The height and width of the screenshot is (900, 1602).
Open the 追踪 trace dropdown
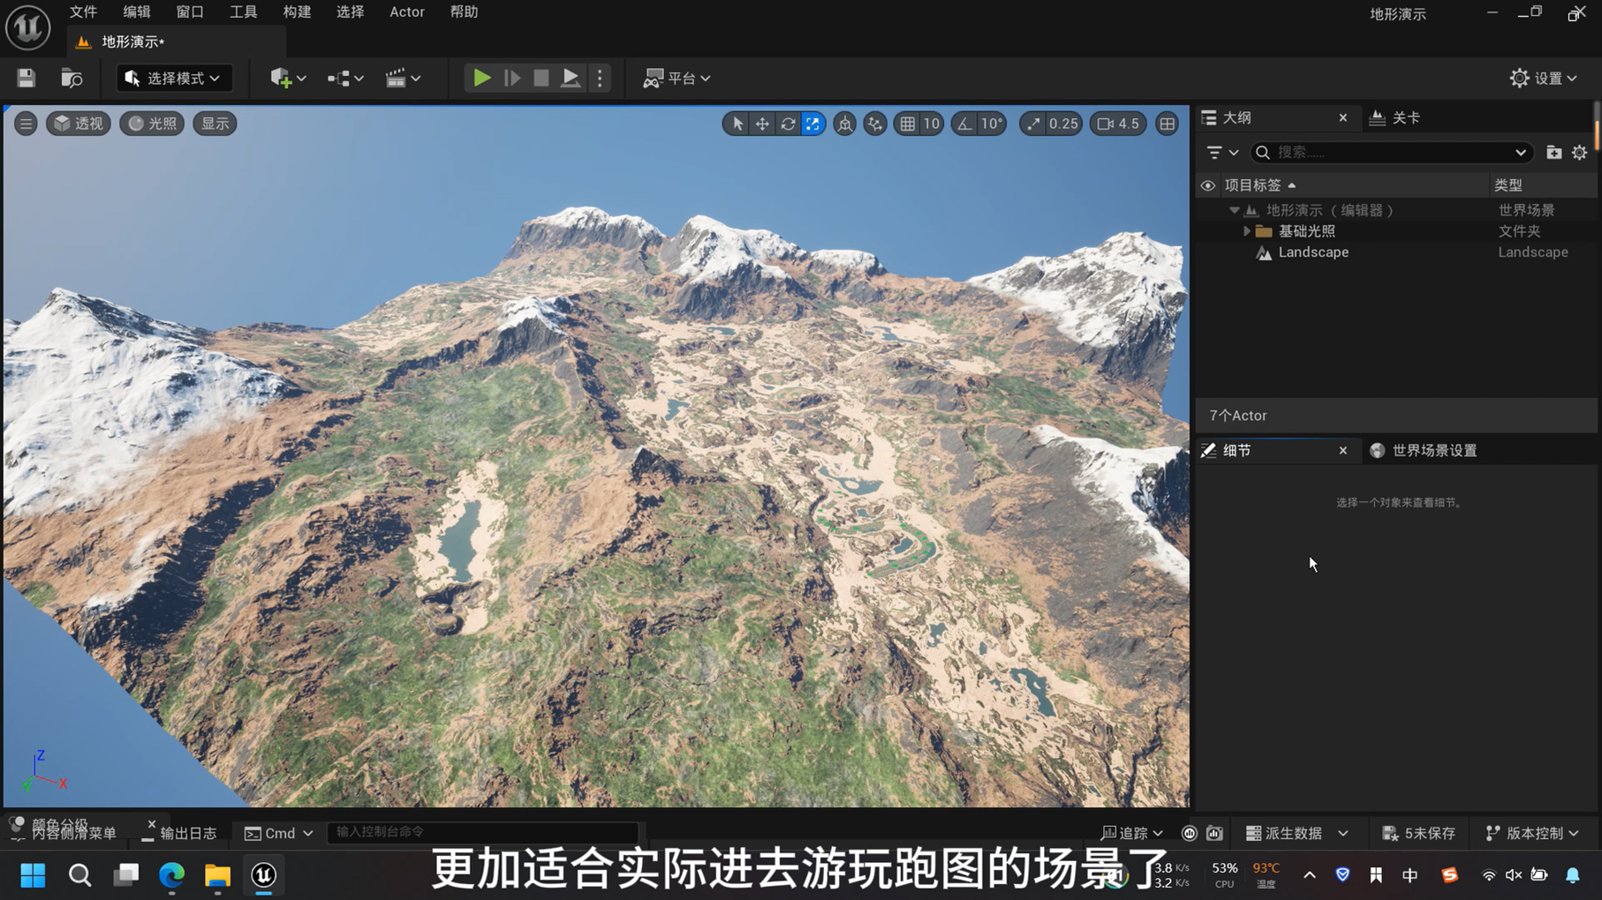pos(1131,833)
